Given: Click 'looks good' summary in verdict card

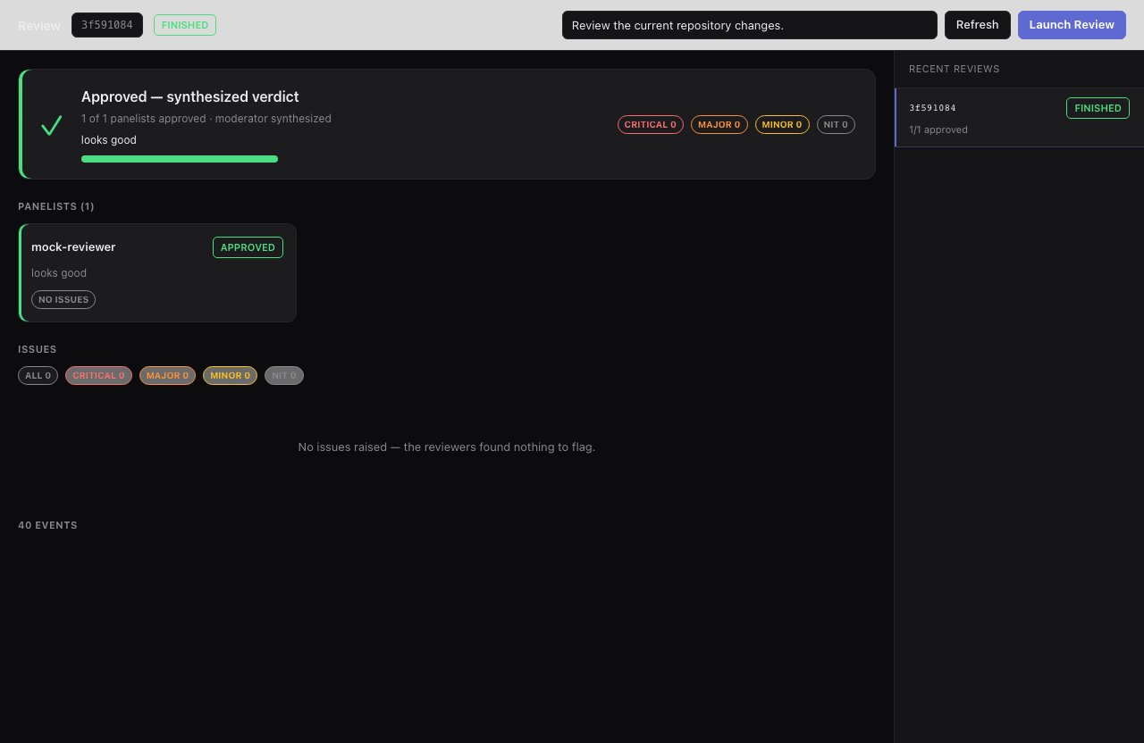Looking at the screenshot, I should point(109,139).
